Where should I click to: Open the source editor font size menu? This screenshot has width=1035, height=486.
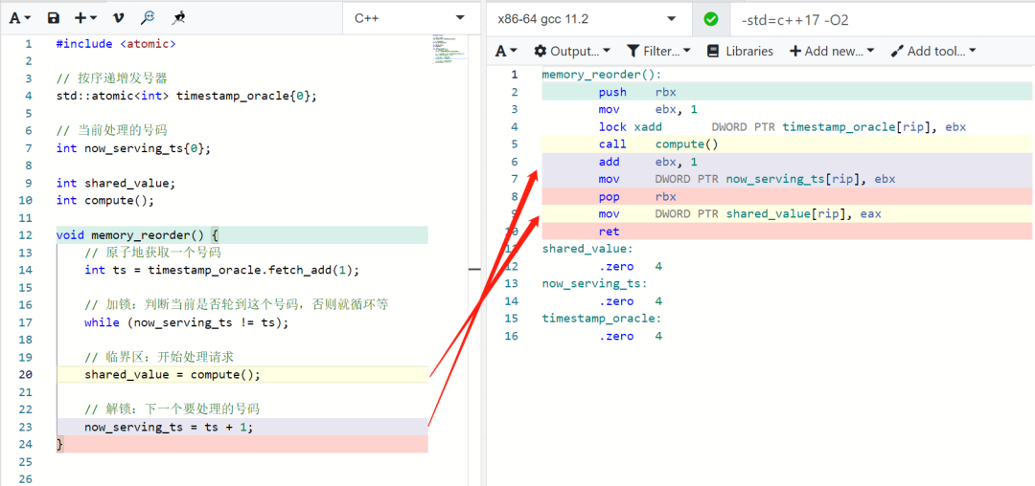[20, 18]
